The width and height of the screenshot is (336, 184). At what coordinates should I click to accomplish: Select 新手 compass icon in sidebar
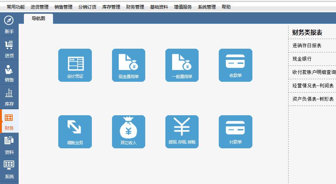click(x=9, y=25)
